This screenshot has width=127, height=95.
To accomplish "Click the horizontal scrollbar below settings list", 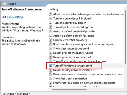I will point(69,89).
